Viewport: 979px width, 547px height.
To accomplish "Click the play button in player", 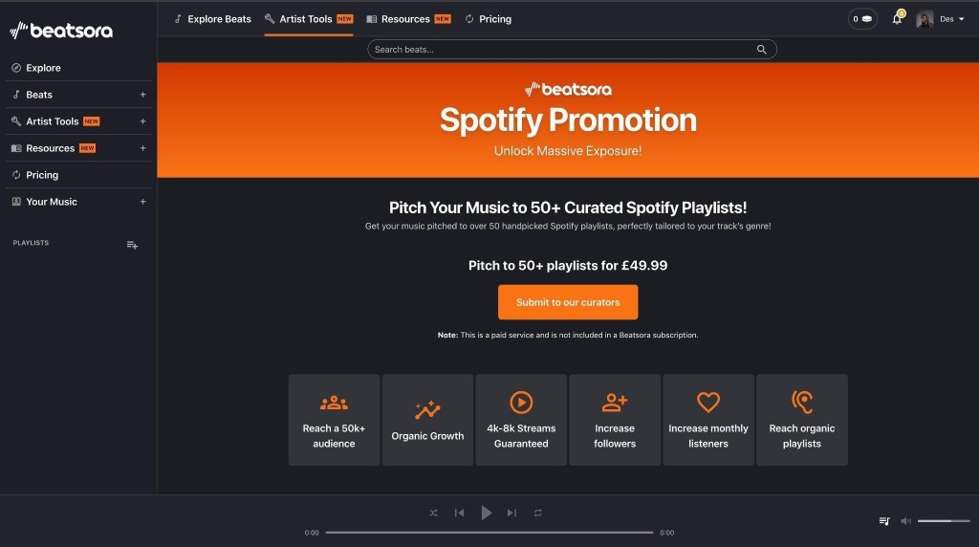I will (486, 514).
